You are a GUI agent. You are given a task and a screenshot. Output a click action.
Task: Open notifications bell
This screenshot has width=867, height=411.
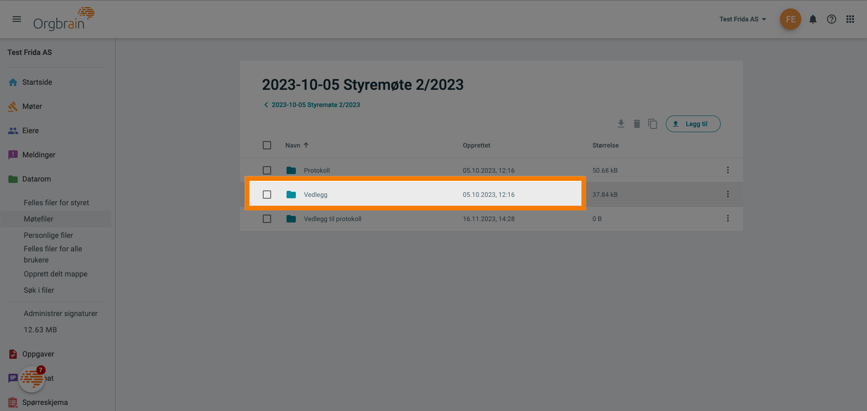point(813,19)
